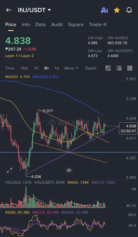Select the 4h interval

[x=46, y=68]
